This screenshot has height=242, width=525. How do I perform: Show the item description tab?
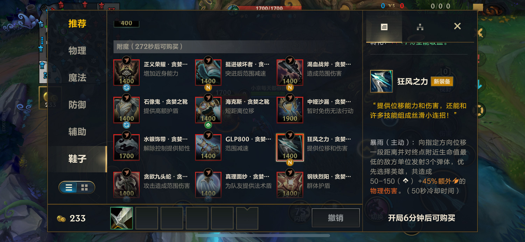[384, 27]
